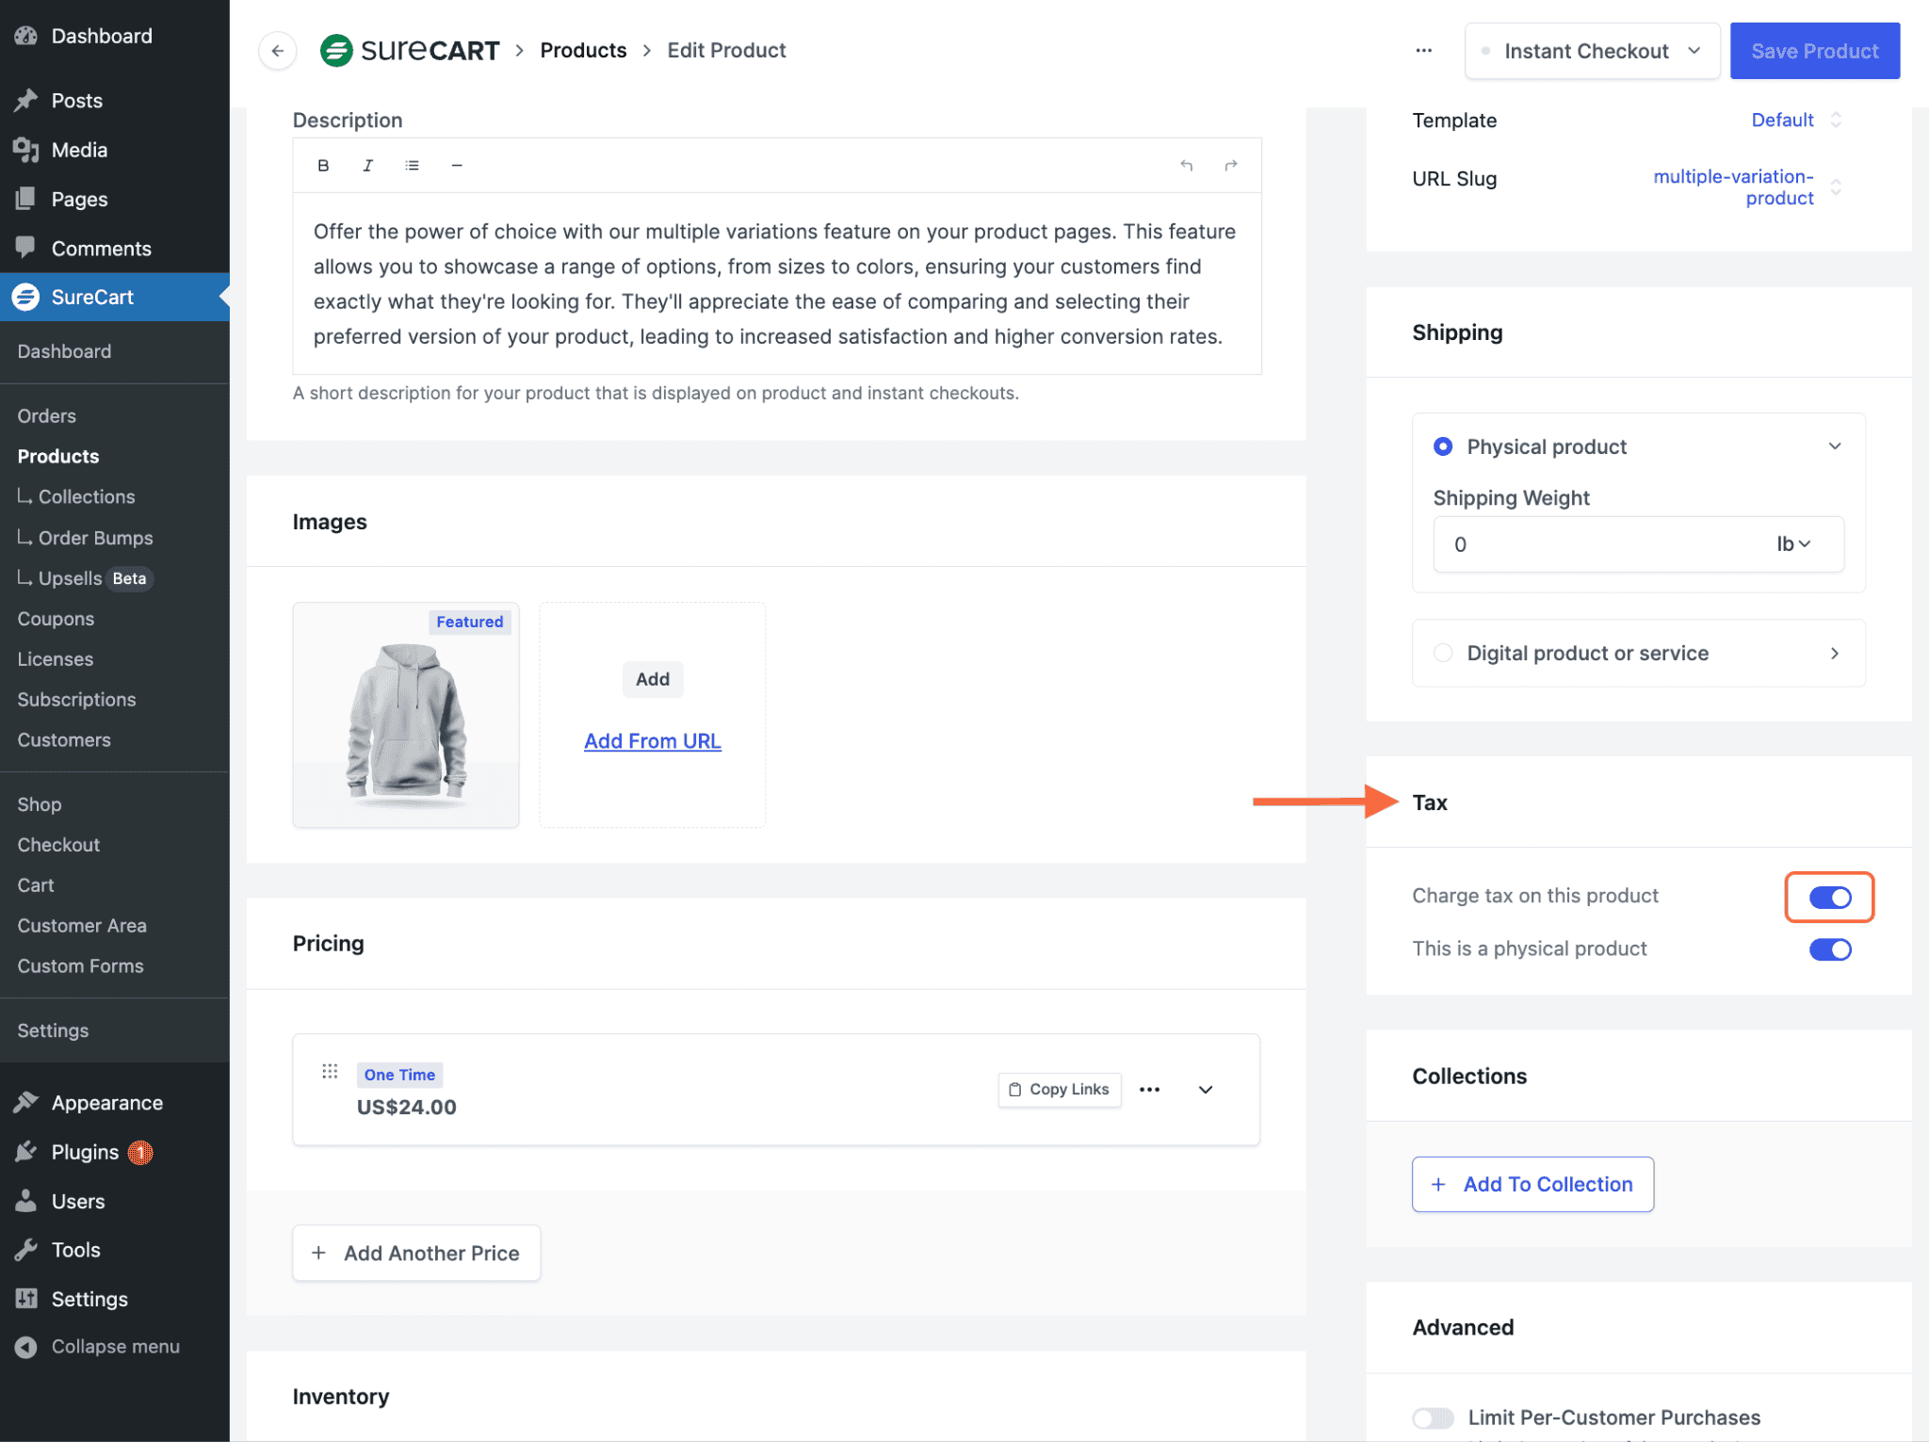This screenshot has width=1929, height=1442.
Task: Open Coupons in SureCart menu
Action: (x=56, y=619)
